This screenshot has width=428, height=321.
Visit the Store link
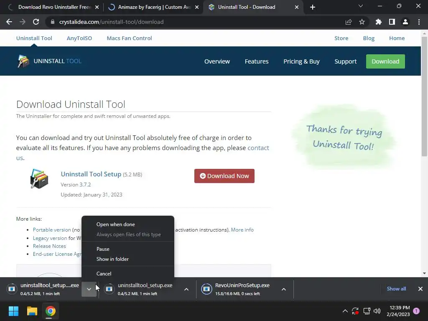pyautogui.click(x=341, y=38)
